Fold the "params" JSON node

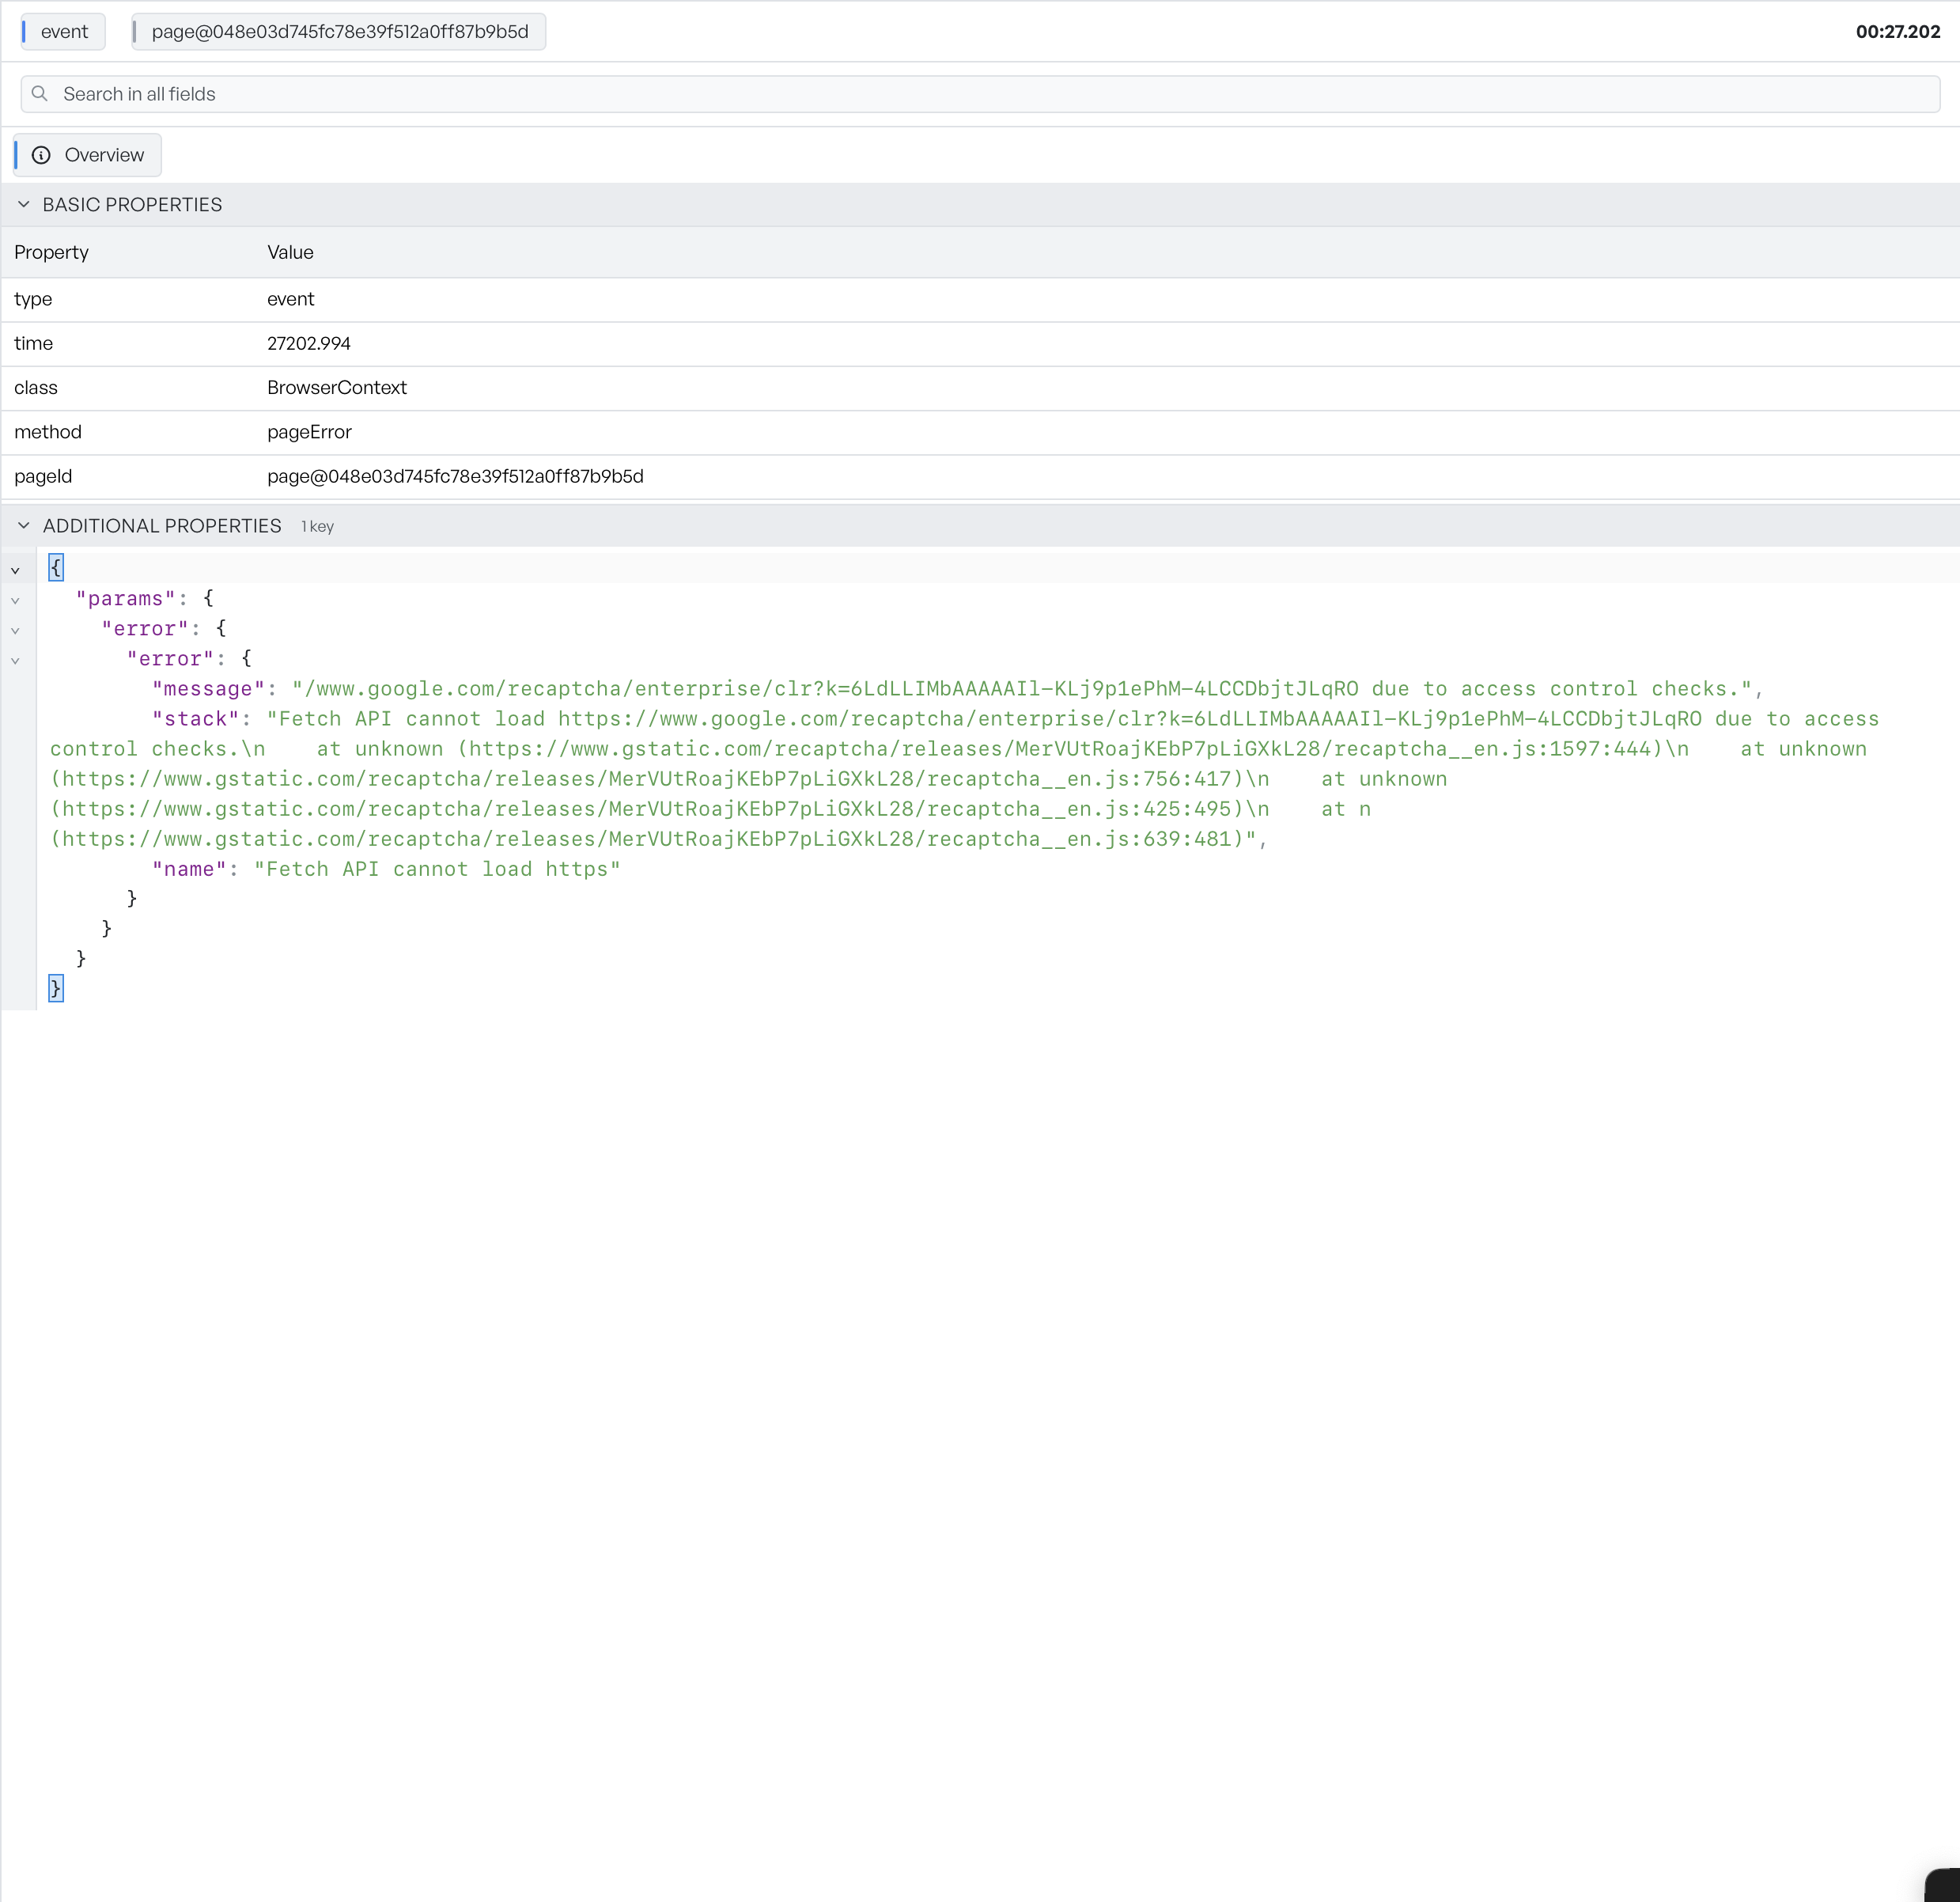pos(15,601)
